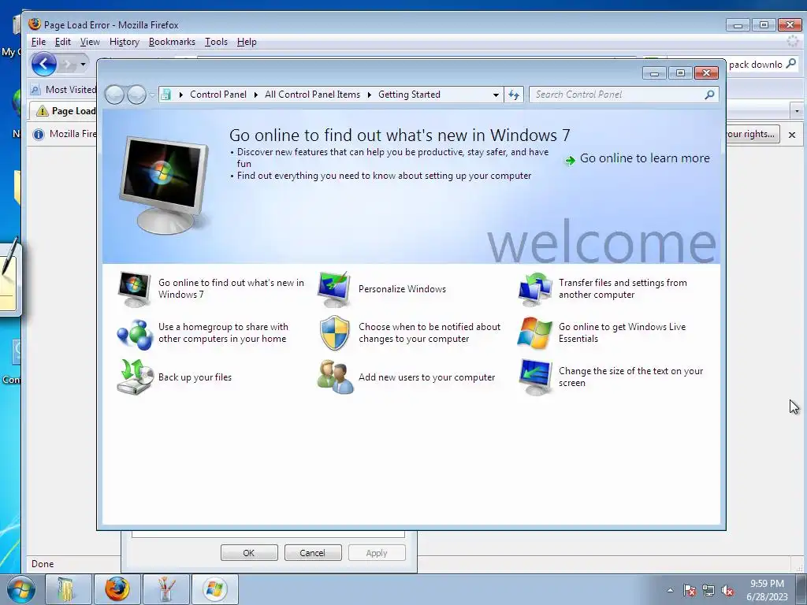The height and width of the screenshot is (605, 807).
Task: Open the Firefox tab list dropdown
Action: point(797,110)
